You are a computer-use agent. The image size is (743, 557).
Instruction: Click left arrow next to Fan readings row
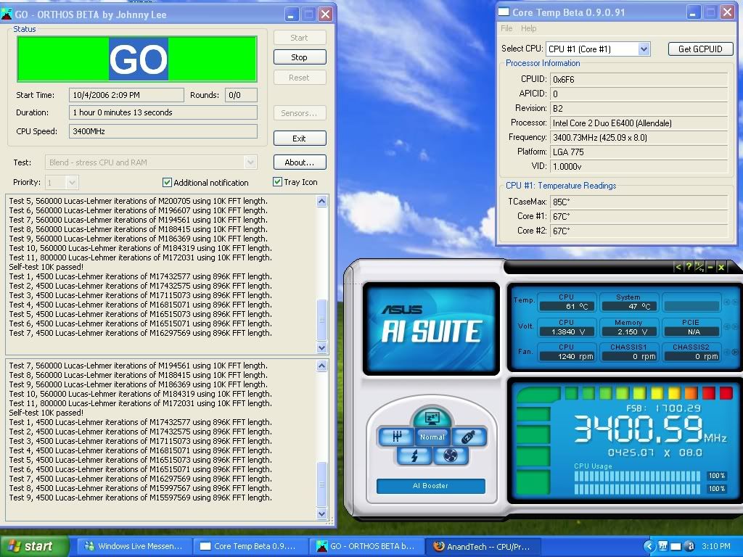click(x=726, y=352)
